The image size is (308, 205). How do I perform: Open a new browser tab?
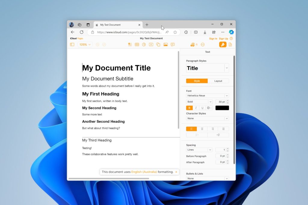click(147, 25)
